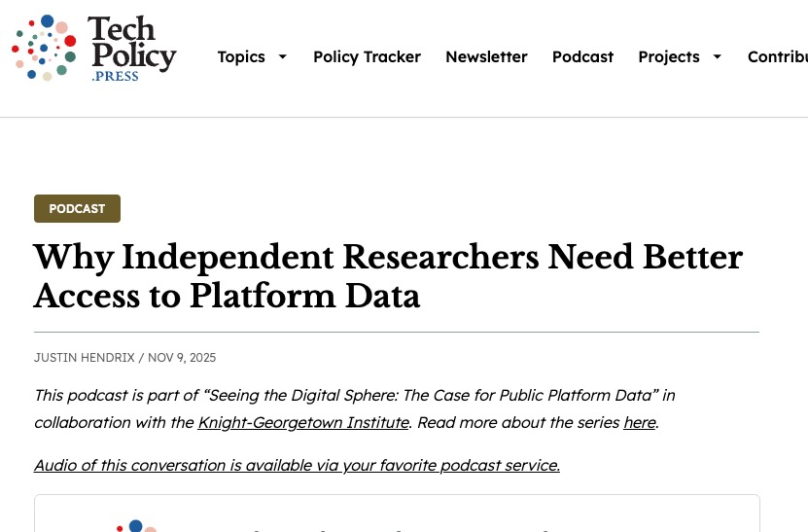808x532 pixels.
Task: Open the audio podcast service link
Action: [297, 465]
